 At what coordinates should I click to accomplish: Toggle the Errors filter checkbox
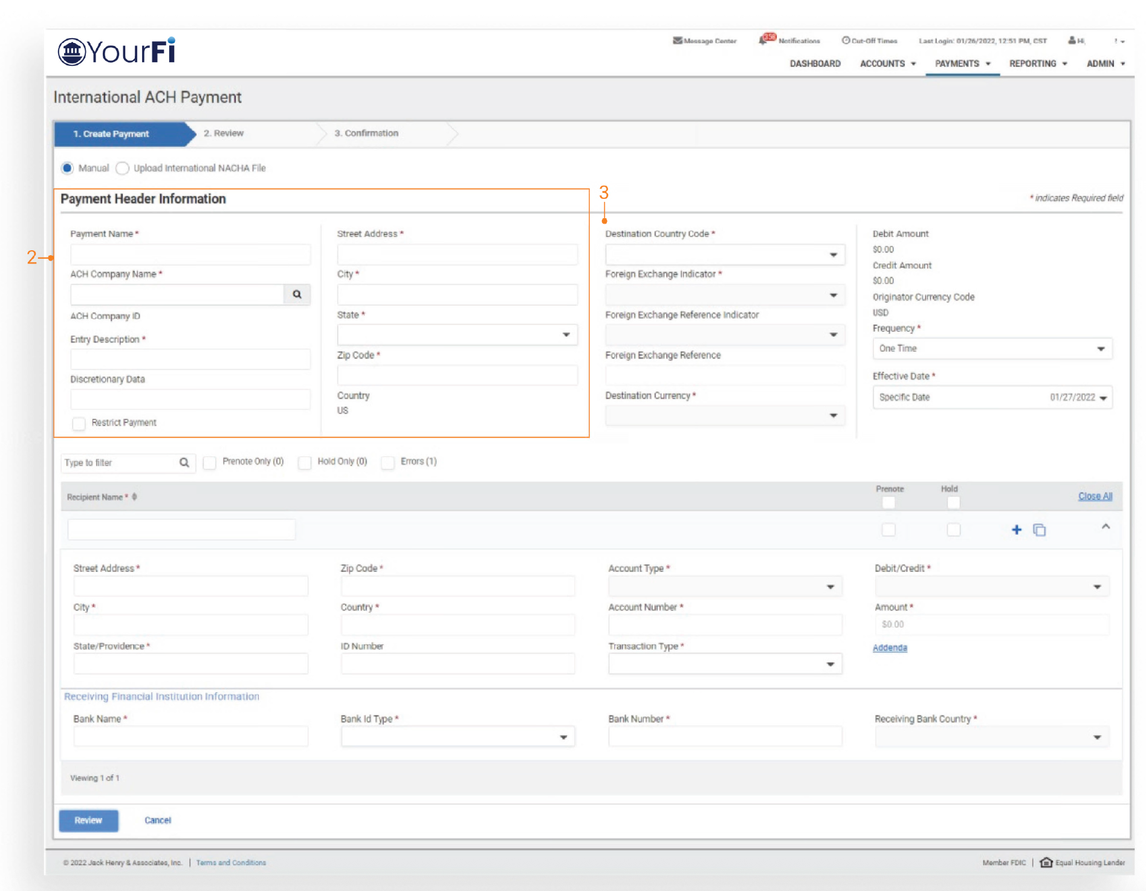(388, 462)
